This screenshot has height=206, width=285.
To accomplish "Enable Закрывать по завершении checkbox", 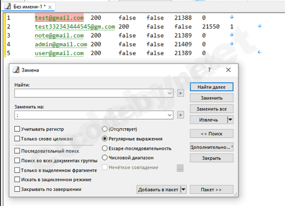I will tap(17, 189).
